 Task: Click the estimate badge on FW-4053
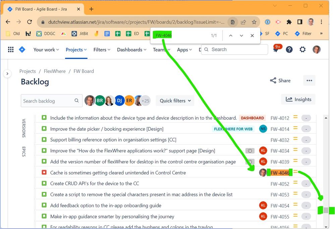(x=306, y=195)
